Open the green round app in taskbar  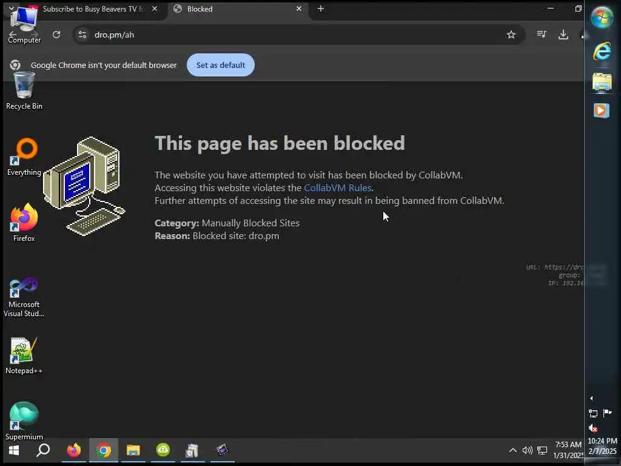pos(163,450)
